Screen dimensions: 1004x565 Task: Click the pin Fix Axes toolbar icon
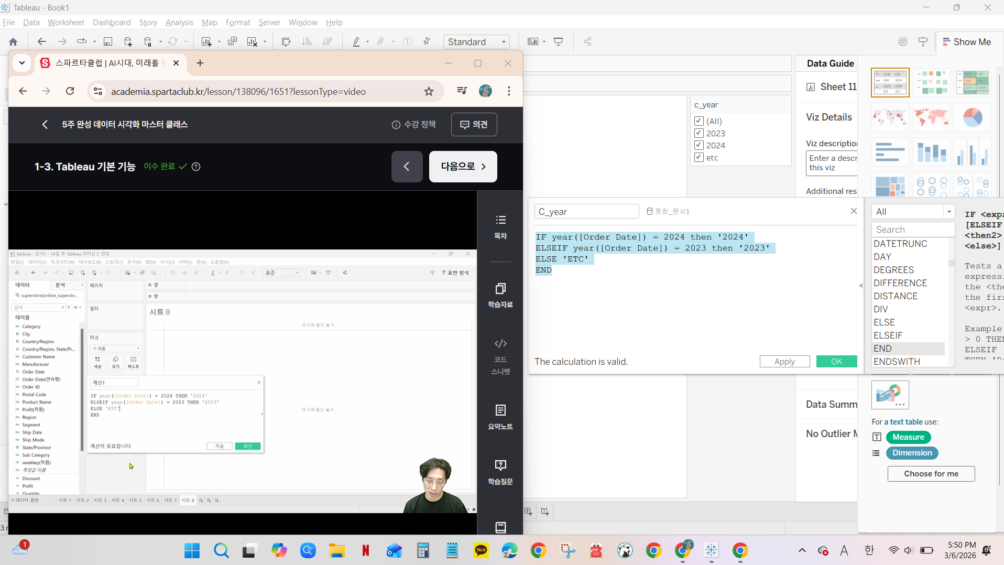tap(427, 42)
